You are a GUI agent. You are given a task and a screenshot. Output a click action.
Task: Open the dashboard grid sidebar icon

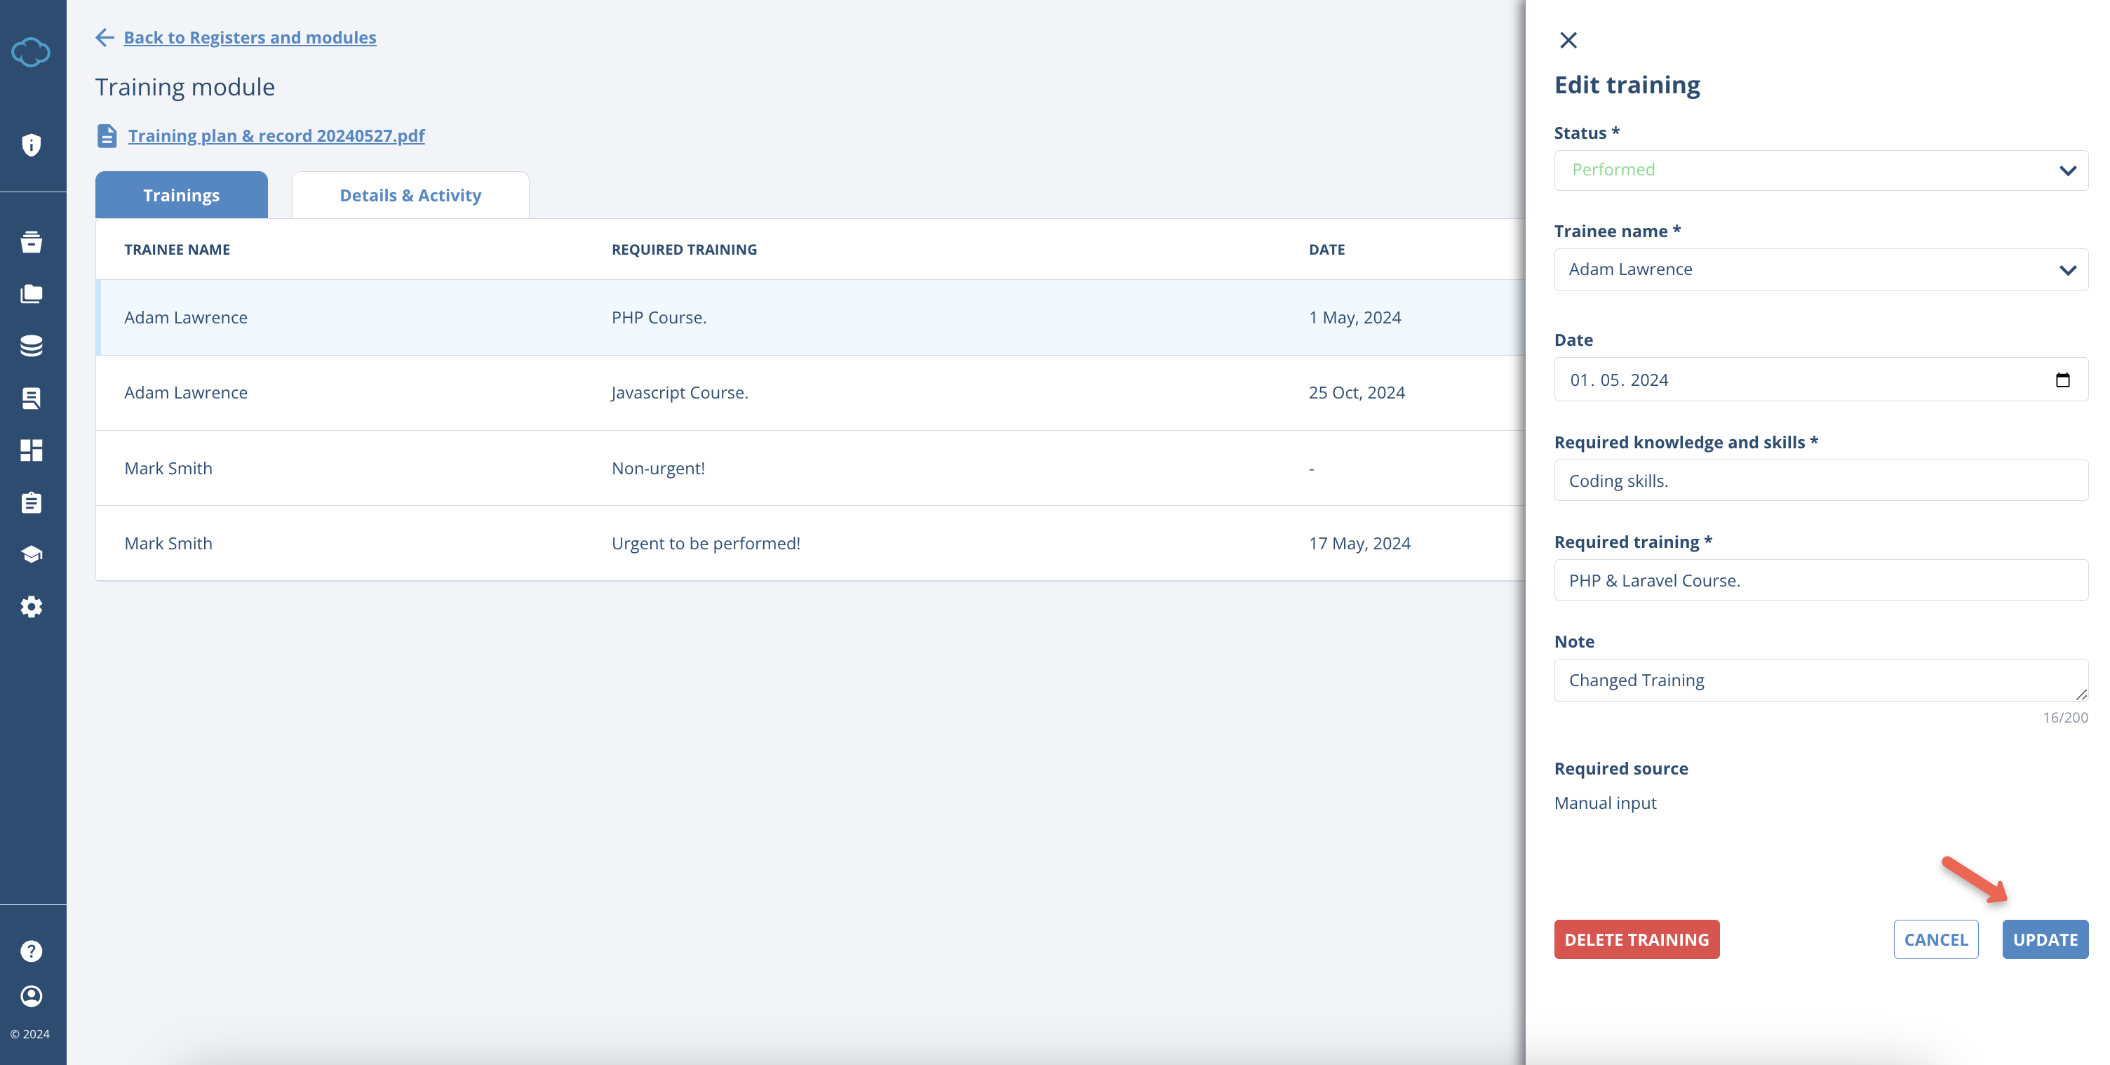point(31,450)
